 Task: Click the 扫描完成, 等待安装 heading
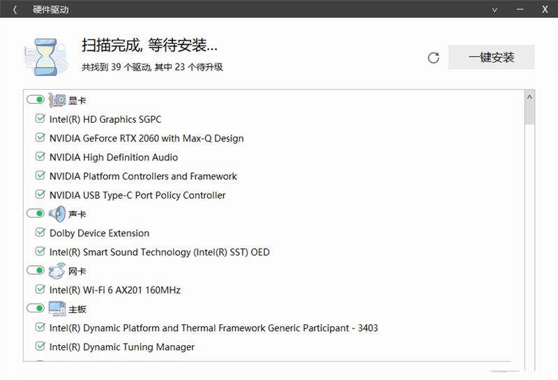tap(149, 45)
